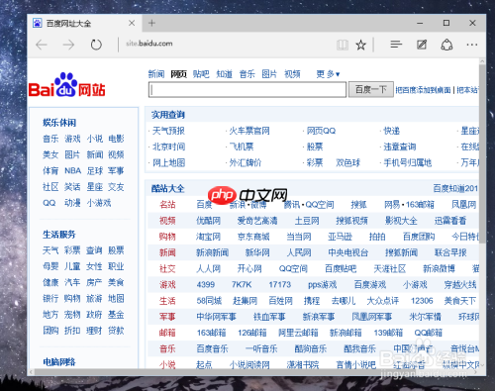Viewport: 495px width, 391px height.
Task: Click 名站 category label
Action: (x=167, y=205)
